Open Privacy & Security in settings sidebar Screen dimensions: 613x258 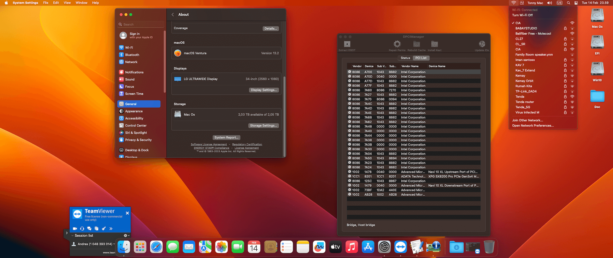point(138,140)
